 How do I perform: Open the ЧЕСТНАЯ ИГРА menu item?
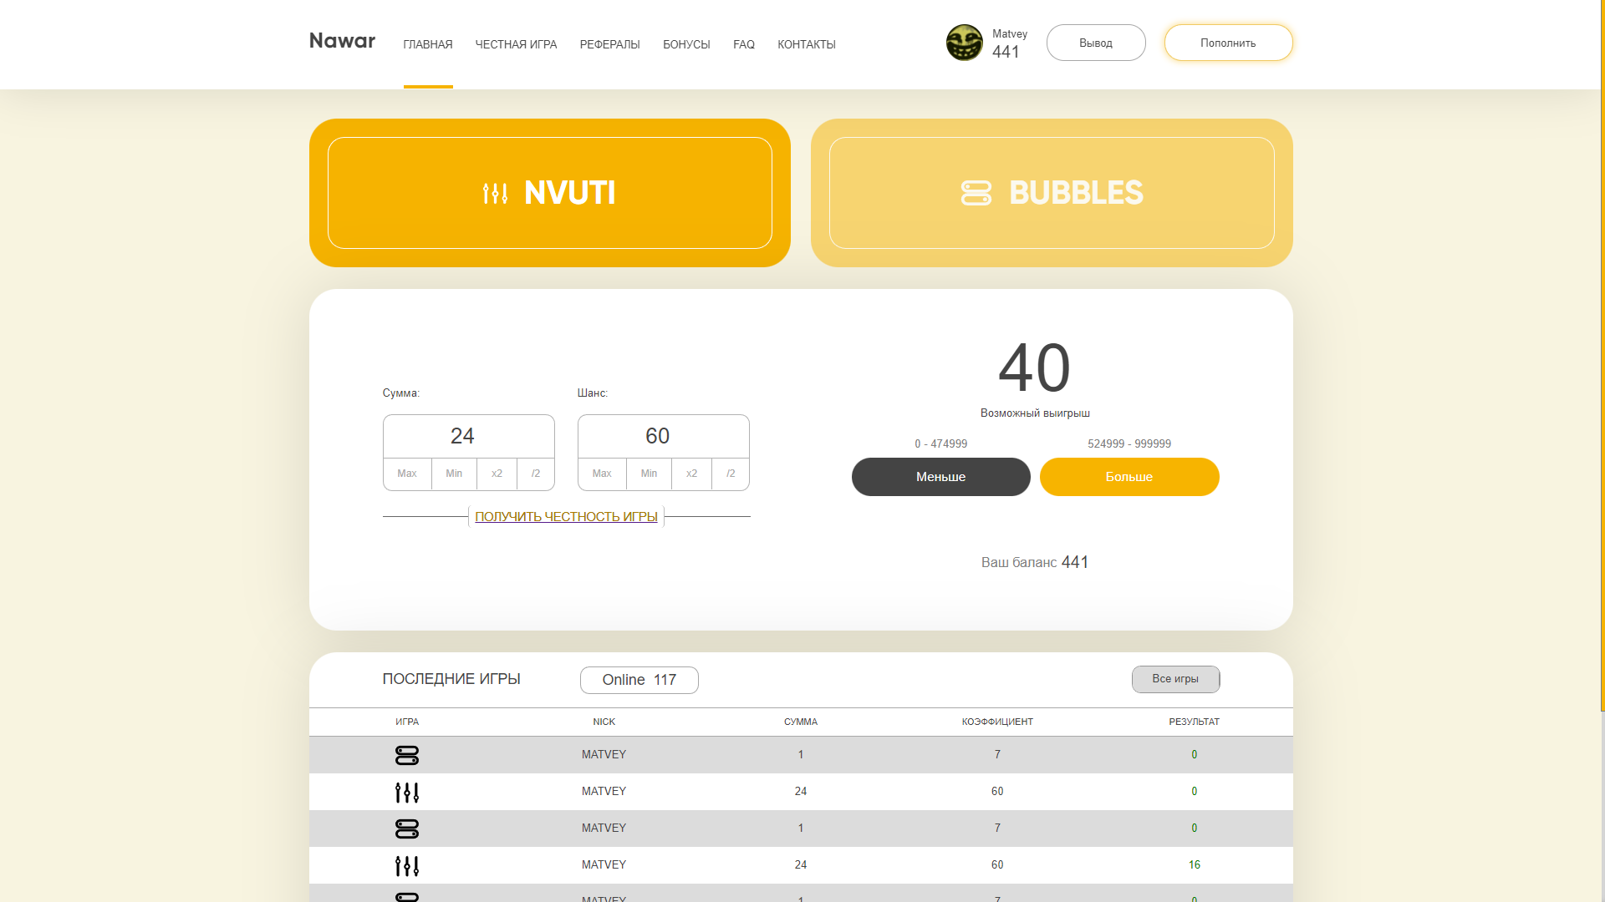click(x=516, y=44)
